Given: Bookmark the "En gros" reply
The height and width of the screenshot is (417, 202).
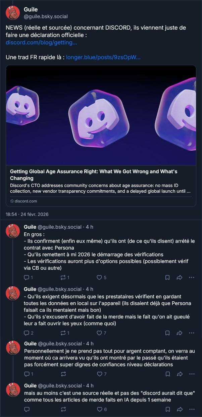Looking at the screenshot, I should (x=167, y=277).
